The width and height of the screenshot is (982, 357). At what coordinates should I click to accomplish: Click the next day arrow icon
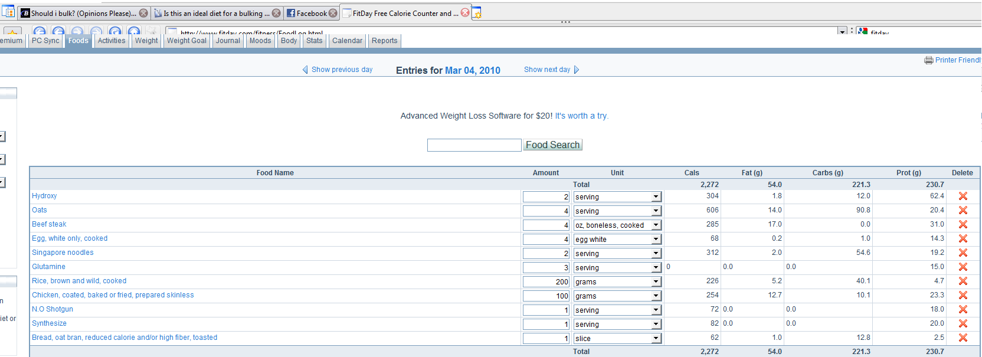[x=577, y=70]
